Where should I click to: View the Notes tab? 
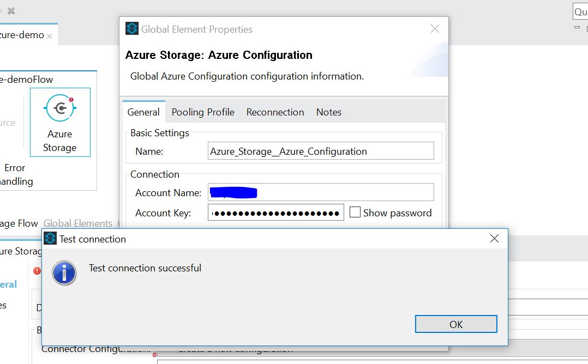pyautogui.click(x=328, y=112)
